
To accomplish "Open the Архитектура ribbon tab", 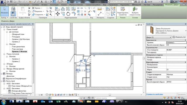I will (12, 5).
